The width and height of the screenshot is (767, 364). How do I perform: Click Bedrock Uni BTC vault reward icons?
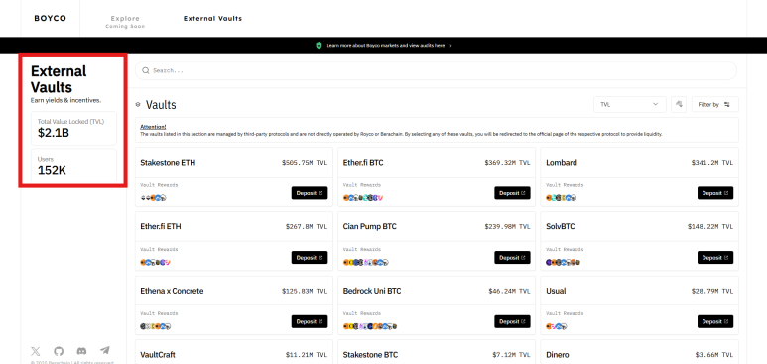click(x=370, y=326)
